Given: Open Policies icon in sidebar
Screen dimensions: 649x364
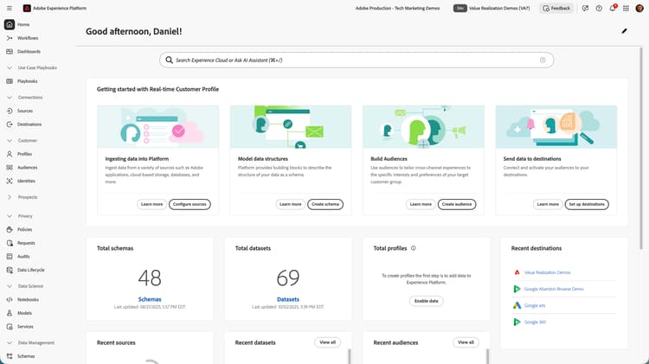Looking at the screenshot, I should click(x=10, y=230).
